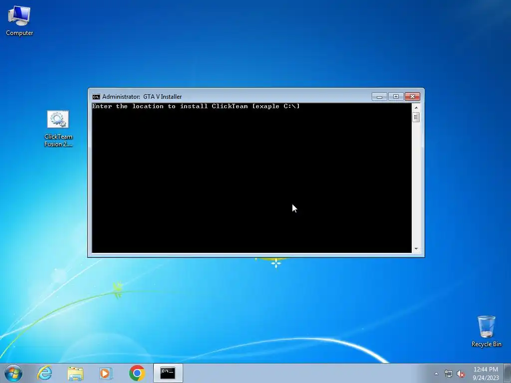This screenshot has width=511, height=383.
Task: Minimize the GTA V Installer window
Action: tap(379, 96)
